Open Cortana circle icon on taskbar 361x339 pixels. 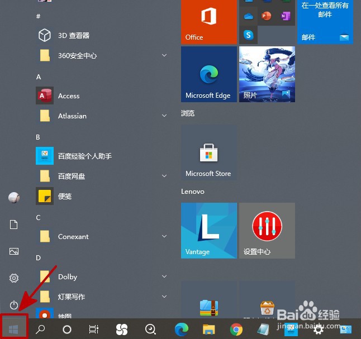pyautogui.click(x=67, y=330)
